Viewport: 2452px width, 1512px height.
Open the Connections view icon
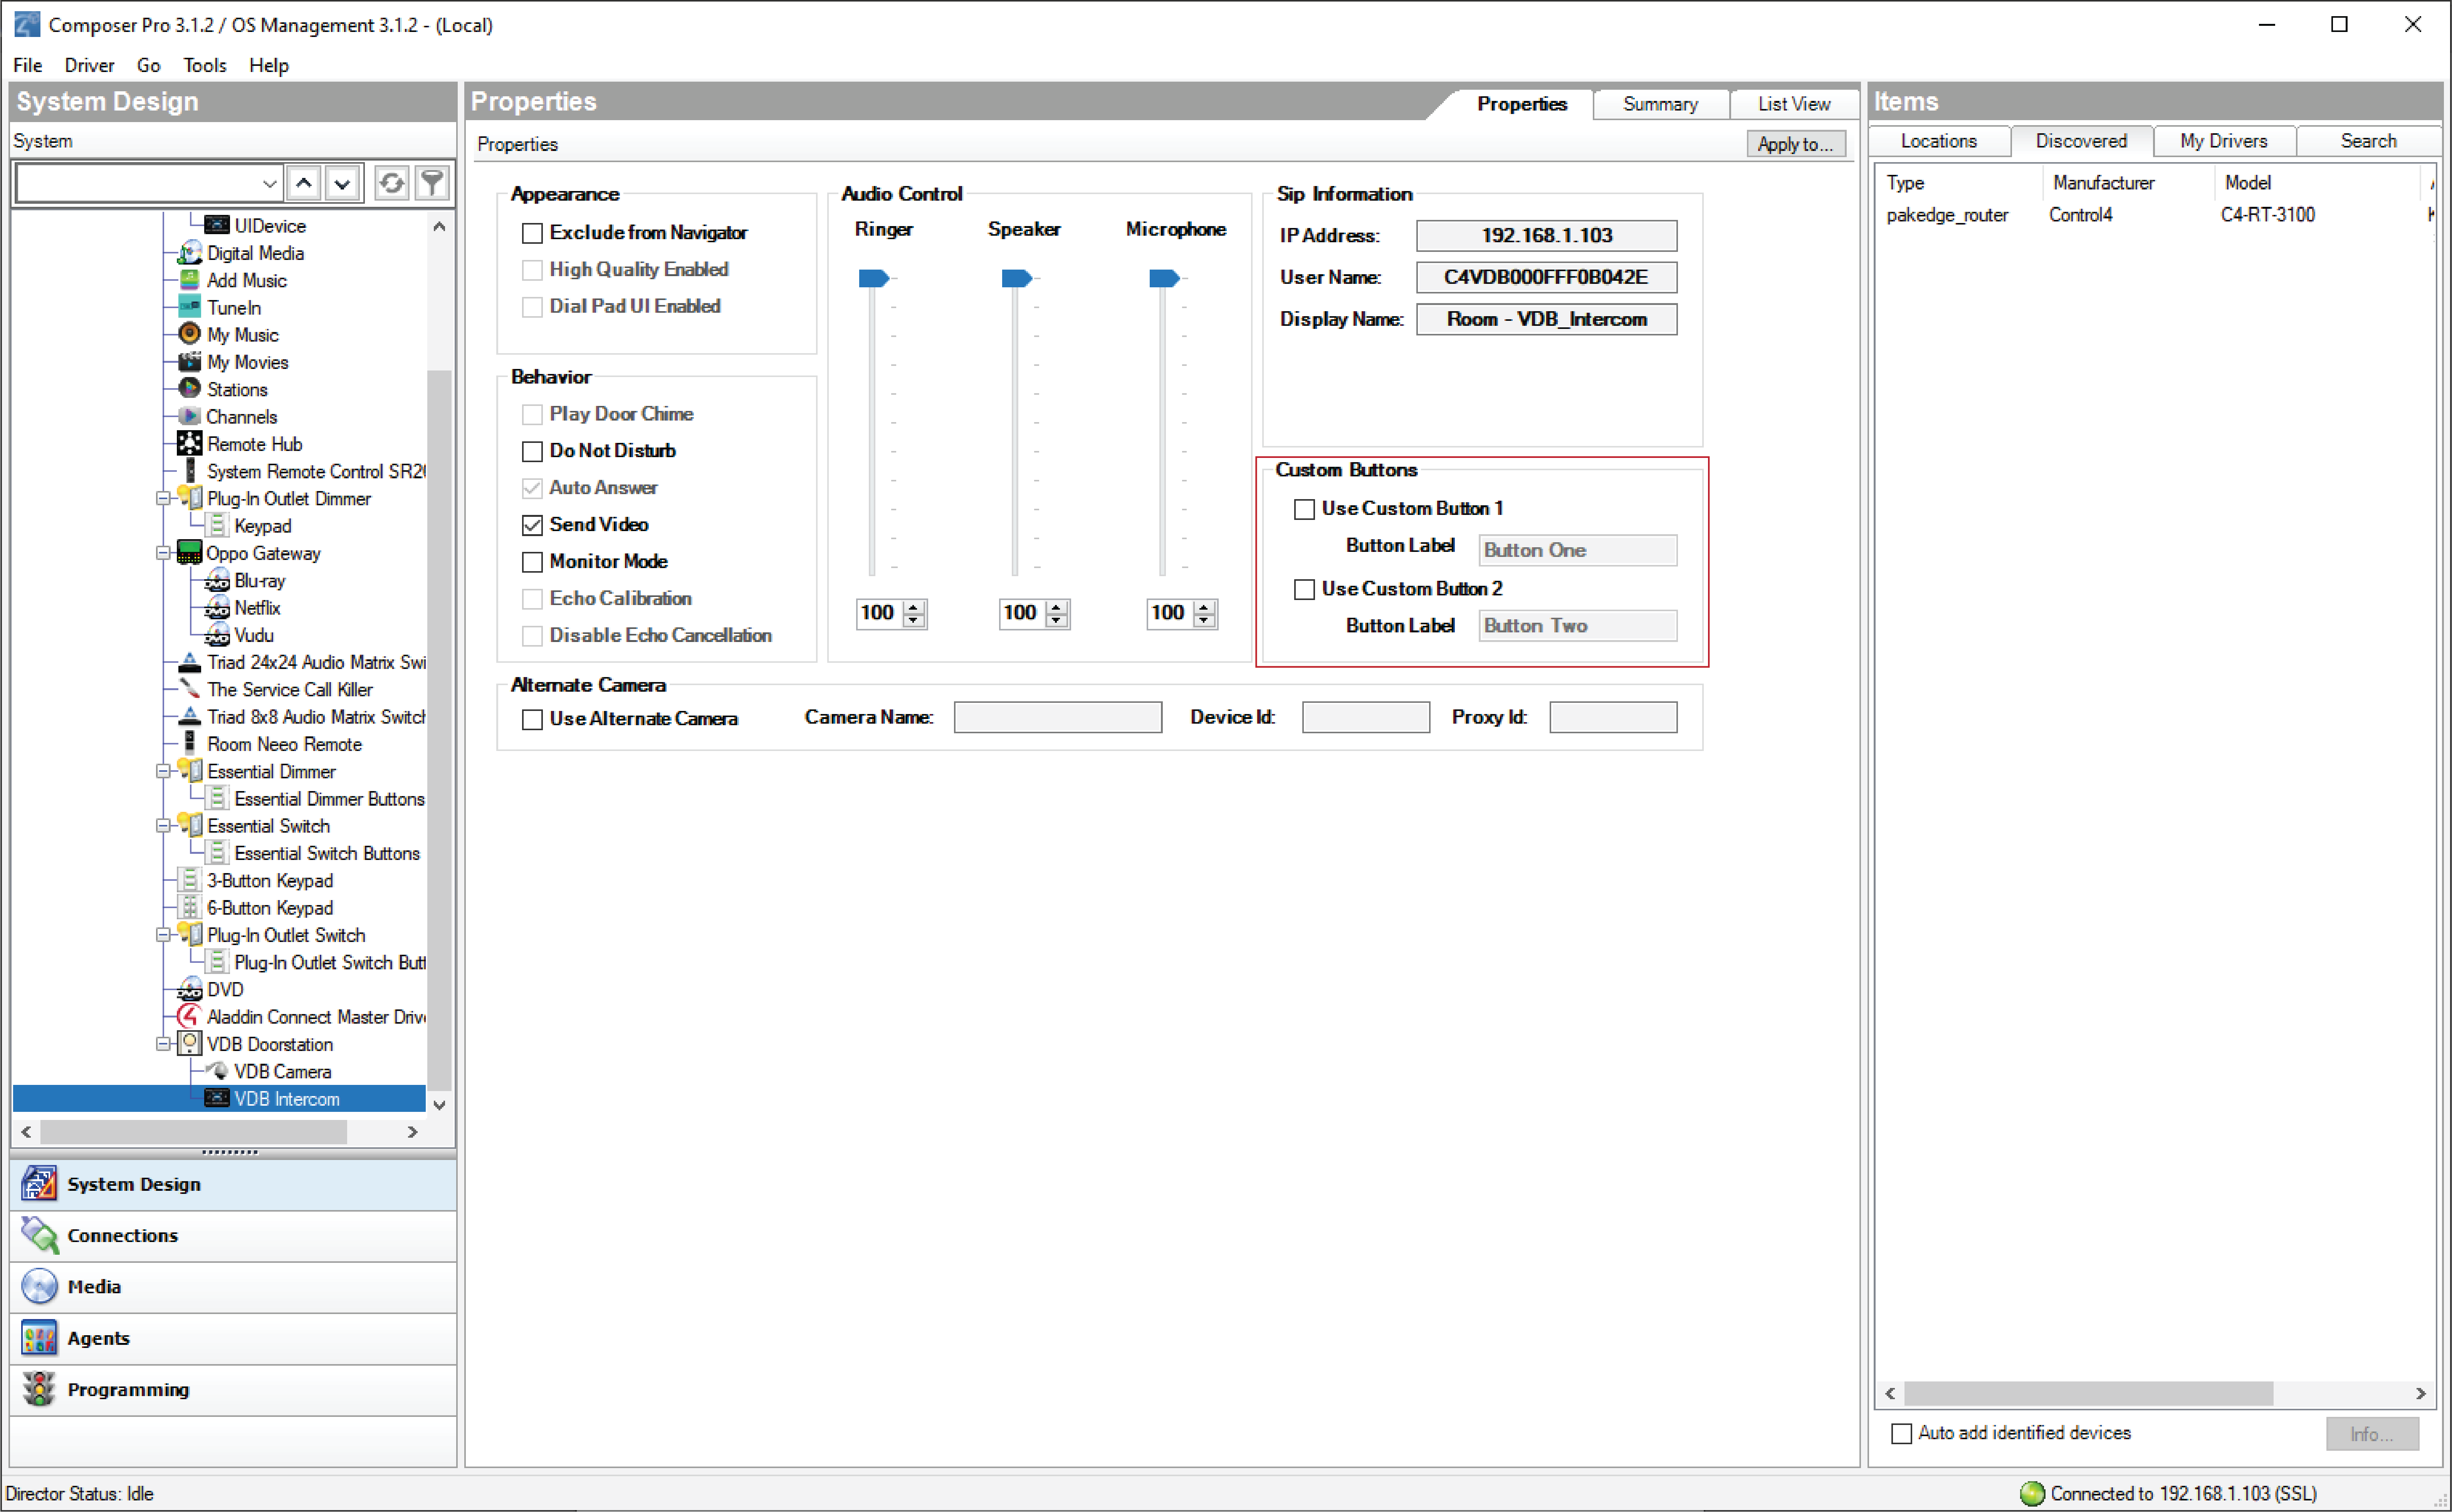(x=39, y=1235)
